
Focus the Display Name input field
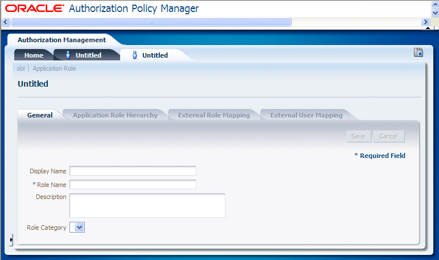[x=133, y=171]
